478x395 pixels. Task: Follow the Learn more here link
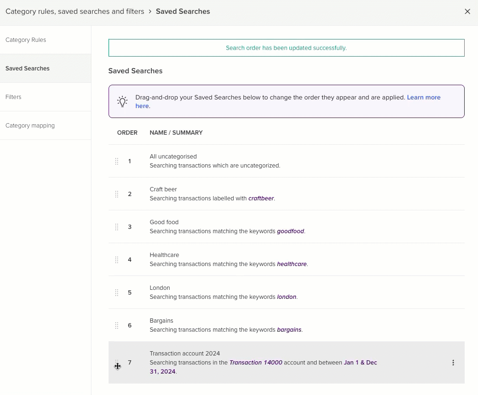pyautogui.click(x=423, y=98)
